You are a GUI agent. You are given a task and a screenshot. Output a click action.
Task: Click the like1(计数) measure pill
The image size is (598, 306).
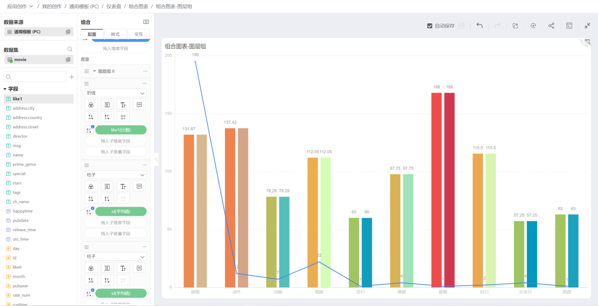tap(121, 130)
